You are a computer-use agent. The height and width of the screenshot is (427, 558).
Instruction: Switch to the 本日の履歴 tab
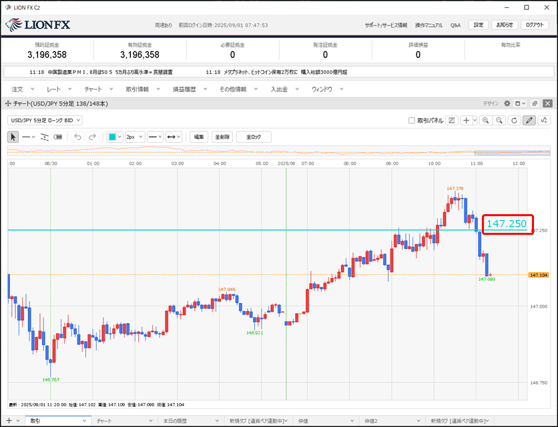191,420
